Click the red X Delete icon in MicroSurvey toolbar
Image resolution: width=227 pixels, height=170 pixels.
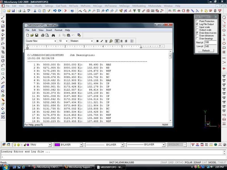pos(66,11)
